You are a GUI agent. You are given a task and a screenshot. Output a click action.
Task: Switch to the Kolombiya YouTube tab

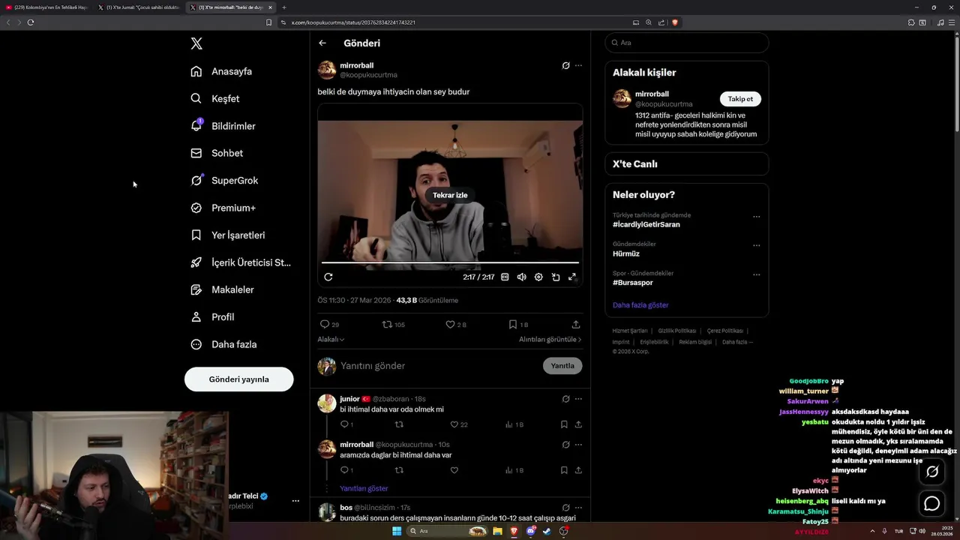[46, 7]
